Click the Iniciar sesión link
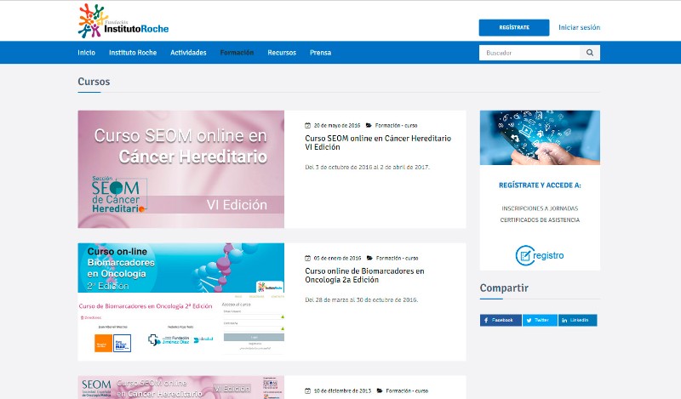The width and height of the screenshot is (681, 399). pyautogui.click(x=580, y=27)
